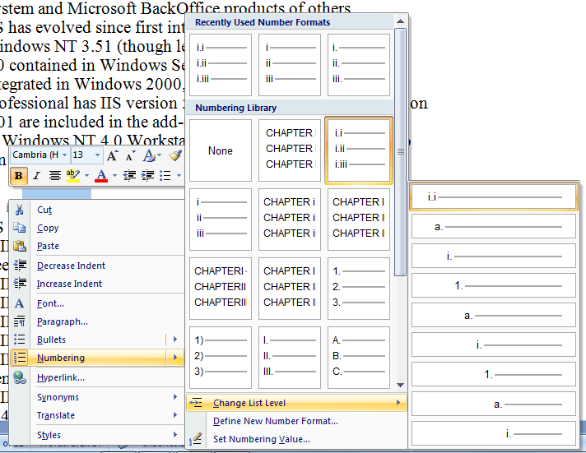The height and width of the screenshot is (453, 586).
Task: Click the Font 'A' icon in context menu
Action: [x=20, y=303]
